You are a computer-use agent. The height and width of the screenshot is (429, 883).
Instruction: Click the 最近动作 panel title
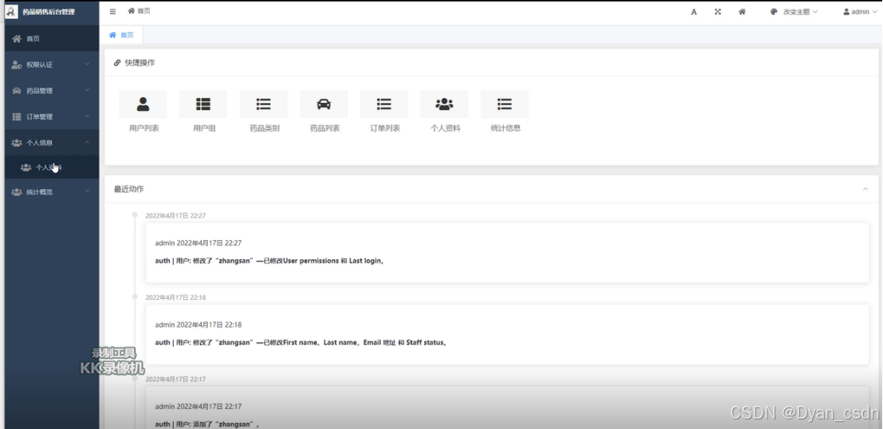pos(129,190)
